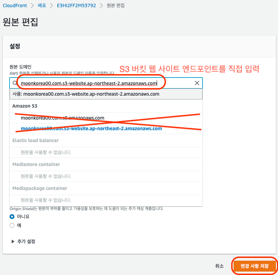278x275 pixels.
Task: Navigate to CloudFront via breadcrumb
Action: pyautogui.click(x=15, y=5)
